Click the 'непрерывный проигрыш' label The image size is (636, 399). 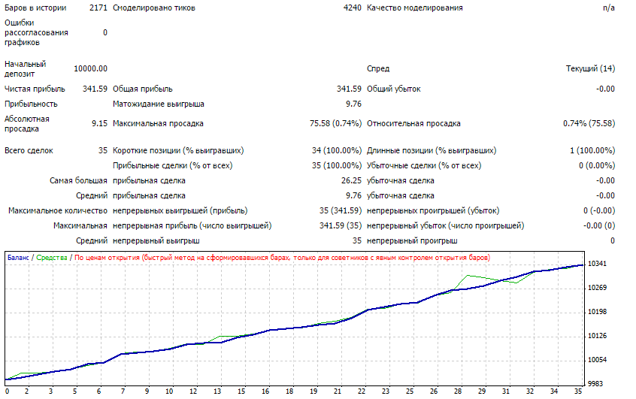coord(412,240)
